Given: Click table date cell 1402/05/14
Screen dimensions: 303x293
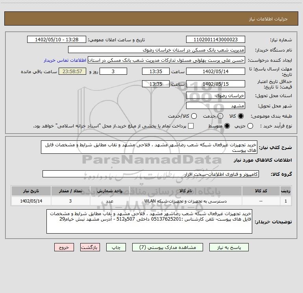Looking at the screenshot, I should tap(31, 201).
